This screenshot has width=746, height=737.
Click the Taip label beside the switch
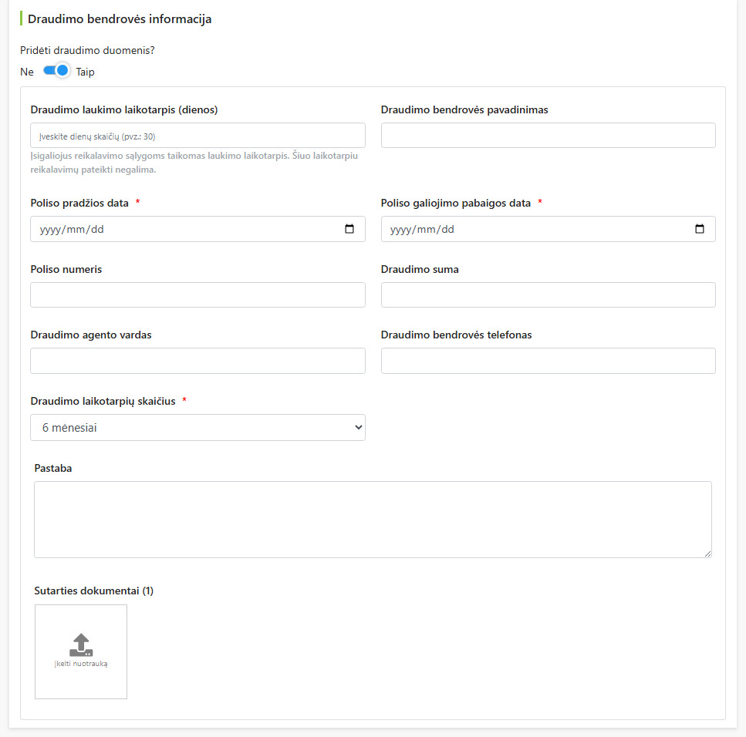point(85,72)
